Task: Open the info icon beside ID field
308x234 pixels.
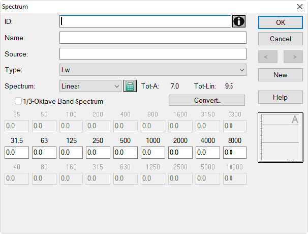Action: tap(239, 21)
